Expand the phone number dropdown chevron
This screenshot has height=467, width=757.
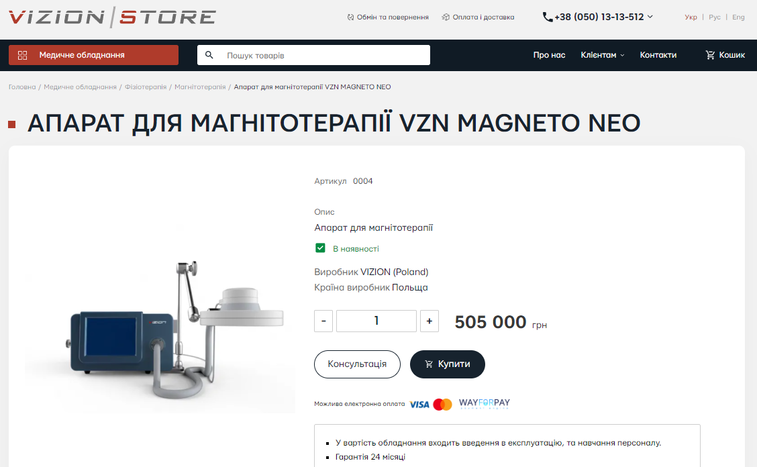coord(650,17)
